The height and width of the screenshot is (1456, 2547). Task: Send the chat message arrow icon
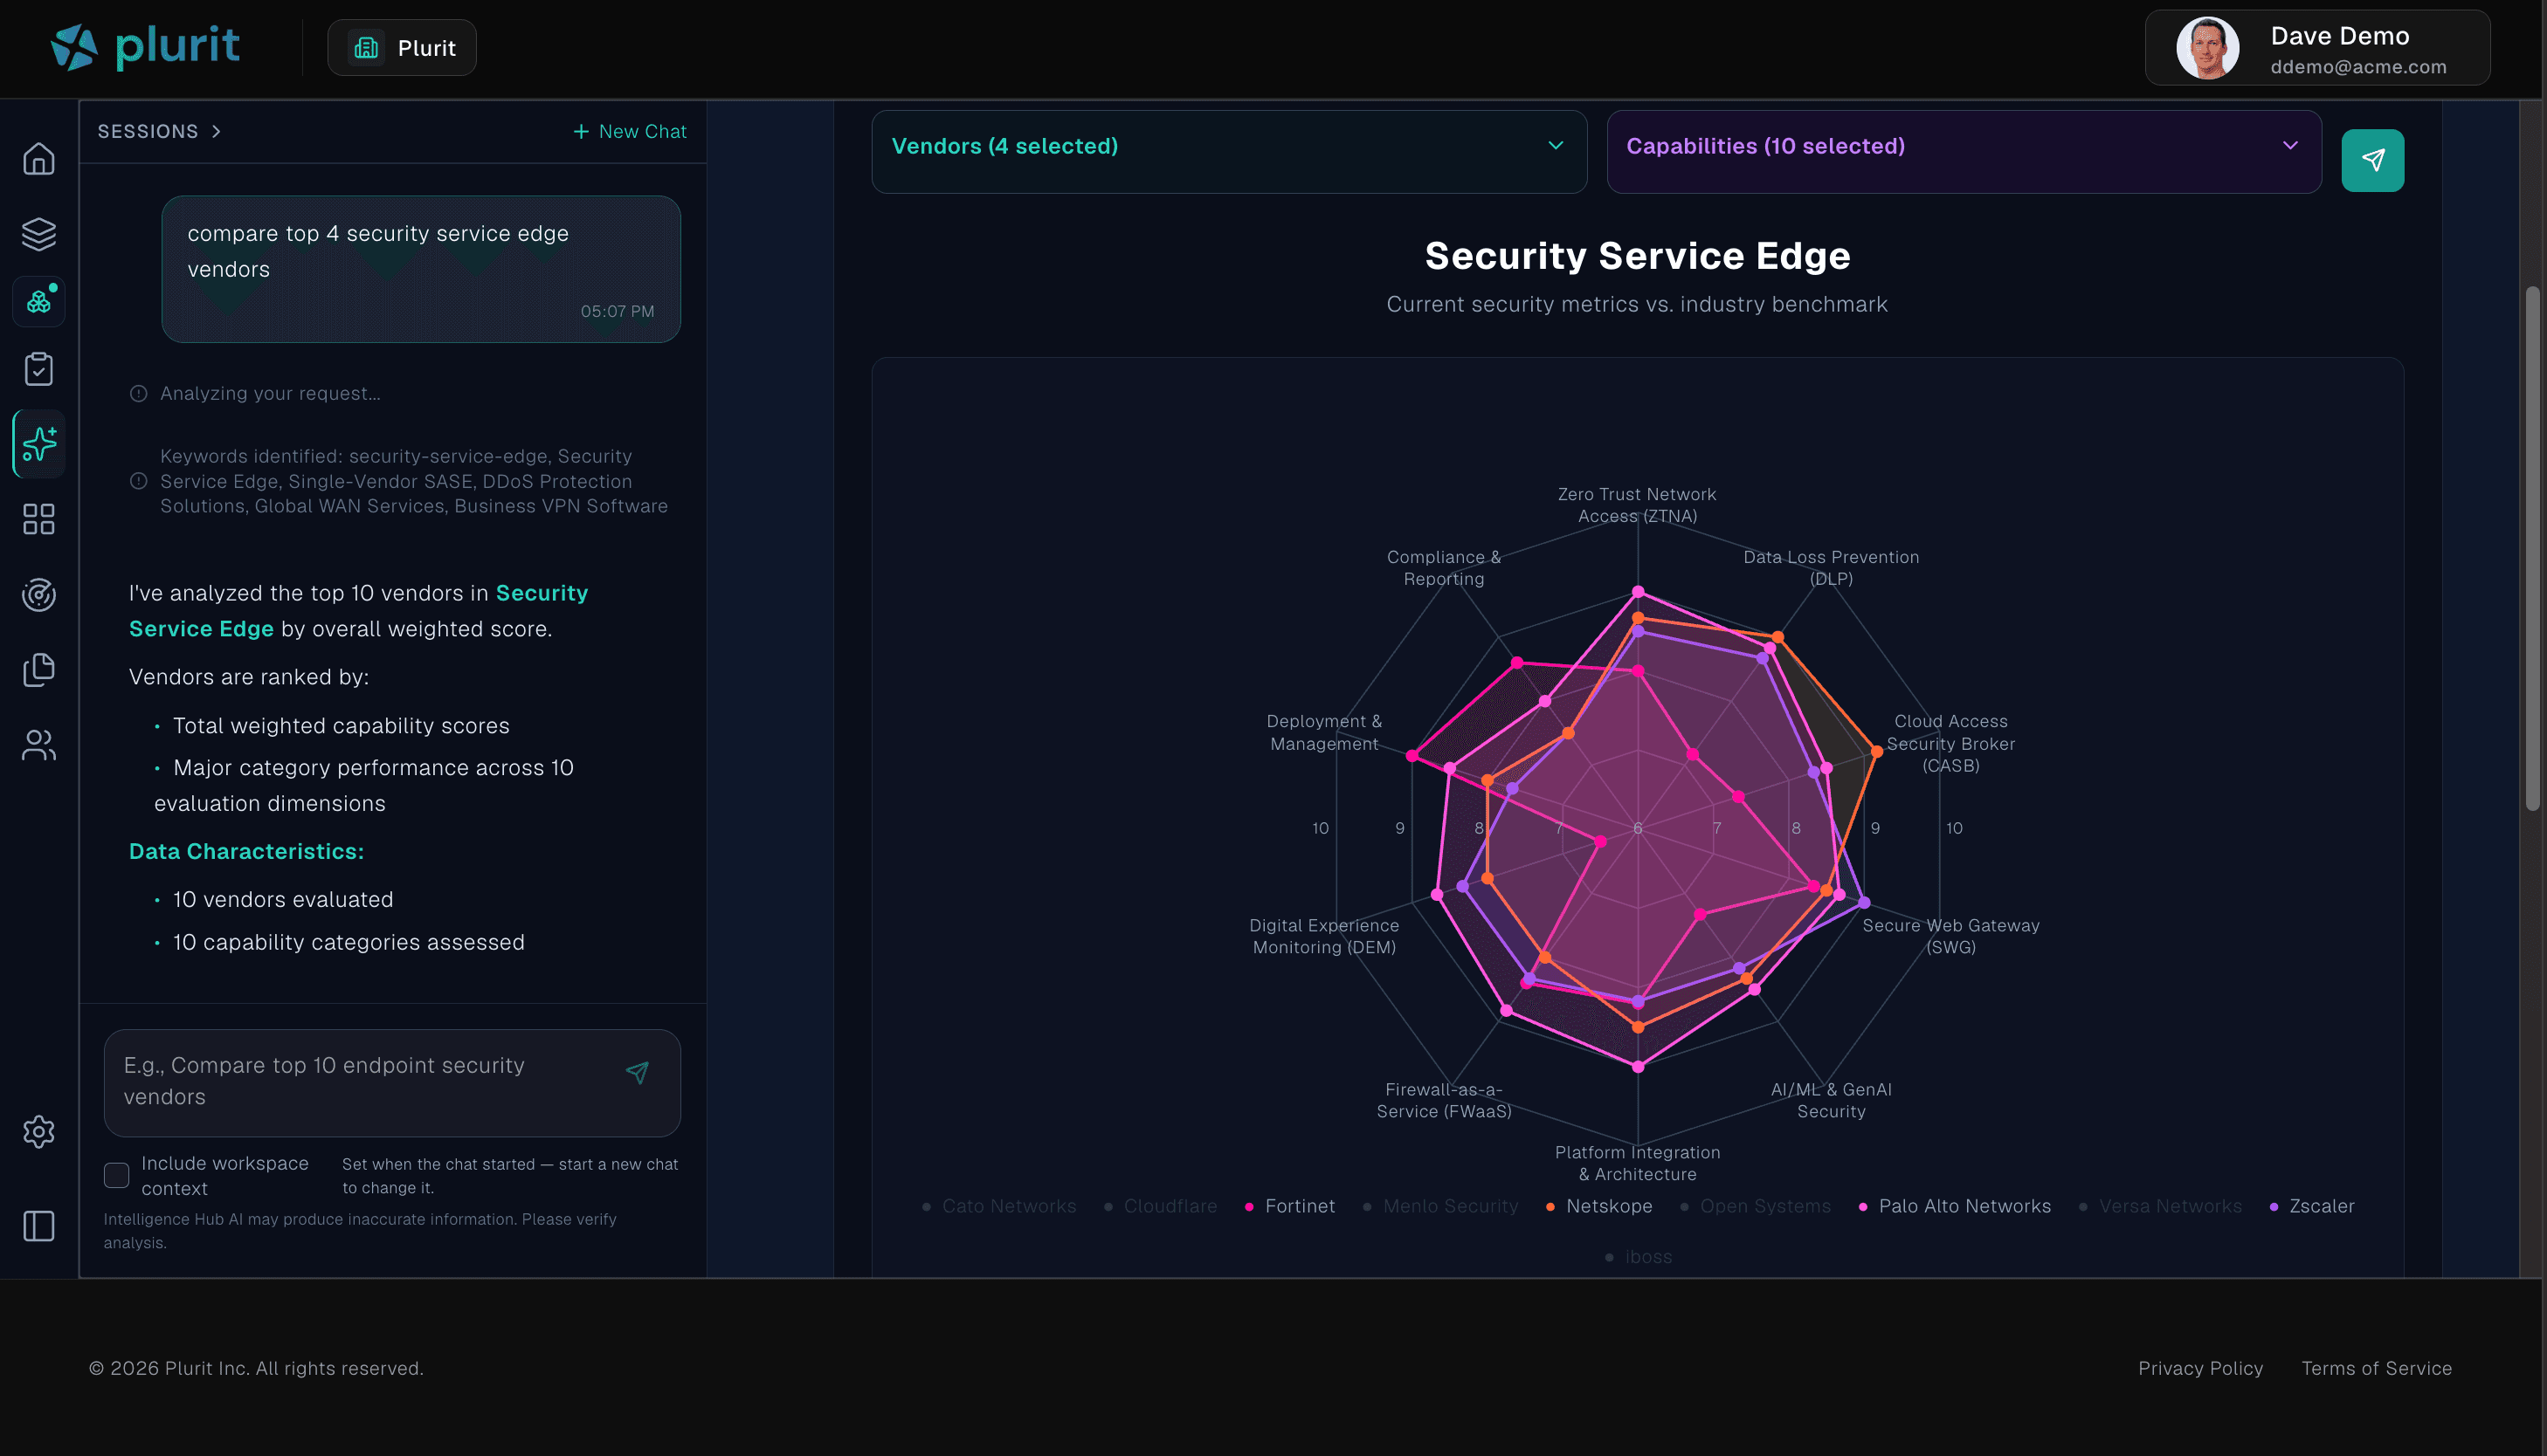[x=638, y=1073]
